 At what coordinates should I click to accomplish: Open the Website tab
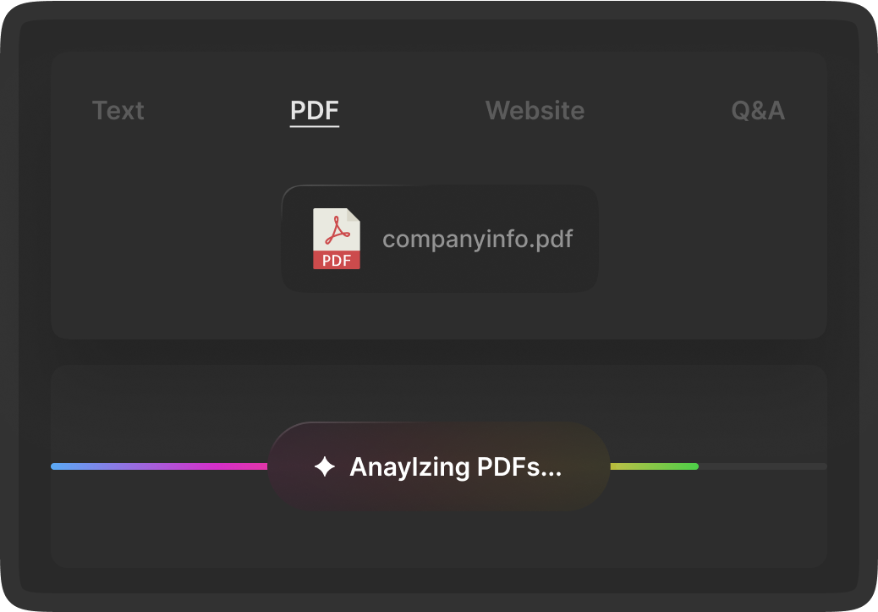(535, 110)
